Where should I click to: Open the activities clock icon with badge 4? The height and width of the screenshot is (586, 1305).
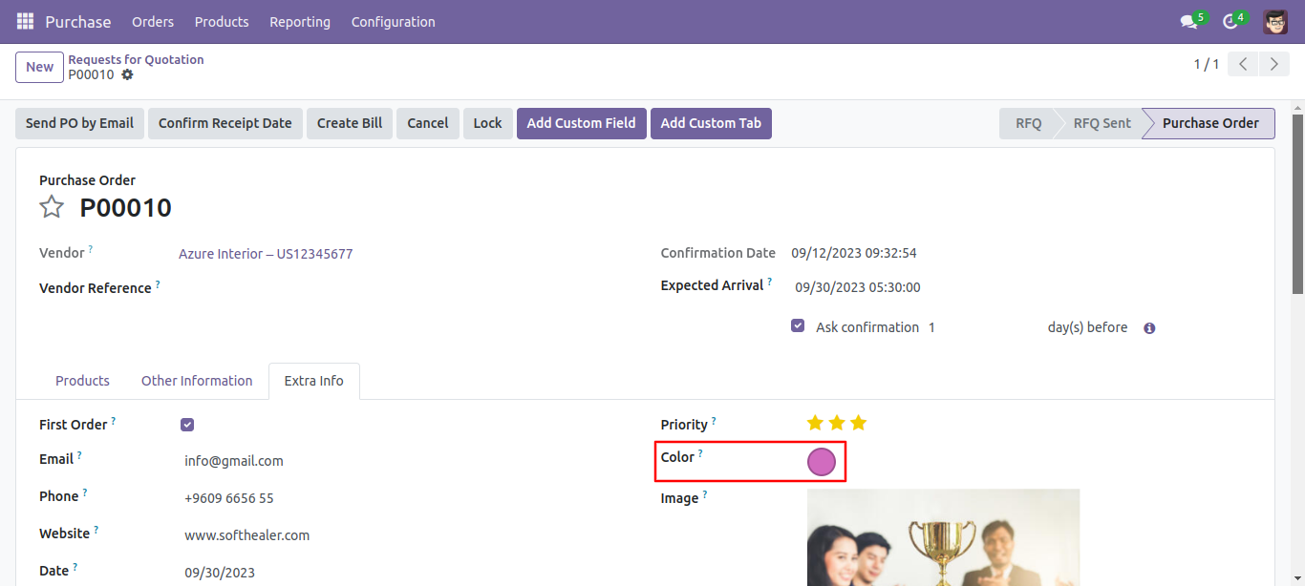(x=1230, y=21)
